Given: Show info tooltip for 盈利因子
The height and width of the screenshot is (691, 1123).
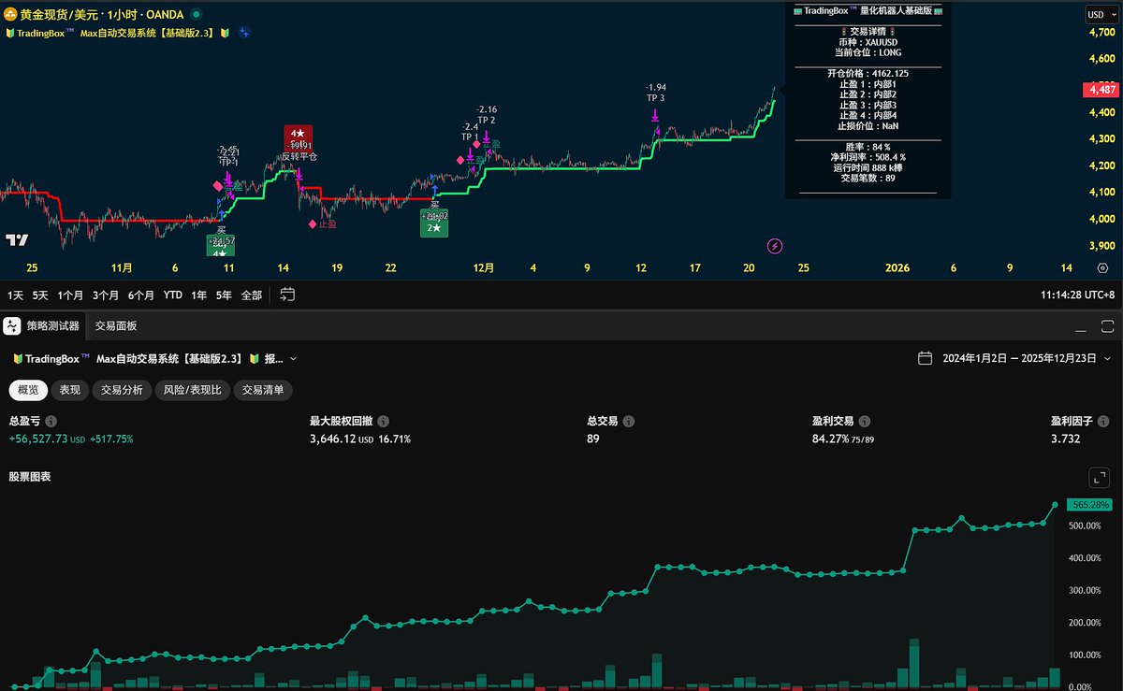Looking at the screenshot, I should coord(1101,422).
